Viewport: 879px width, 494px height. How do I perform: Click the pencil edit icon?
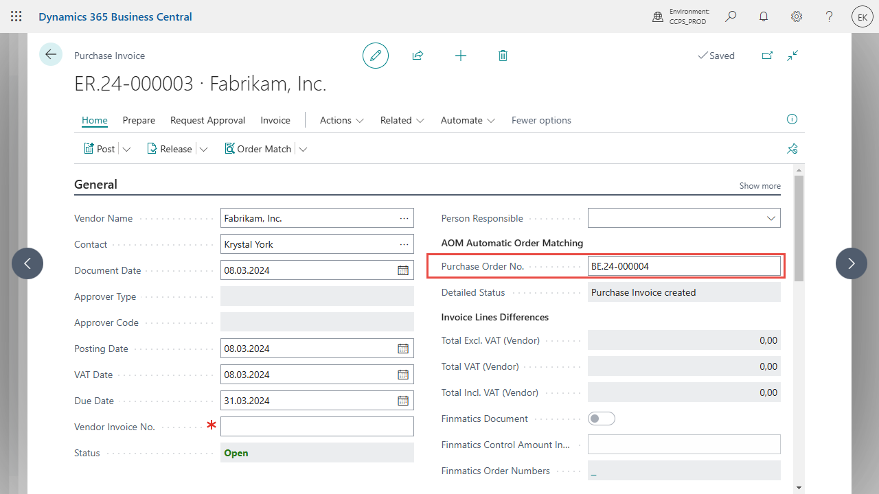pyautogui.click(x=376, y=56)
